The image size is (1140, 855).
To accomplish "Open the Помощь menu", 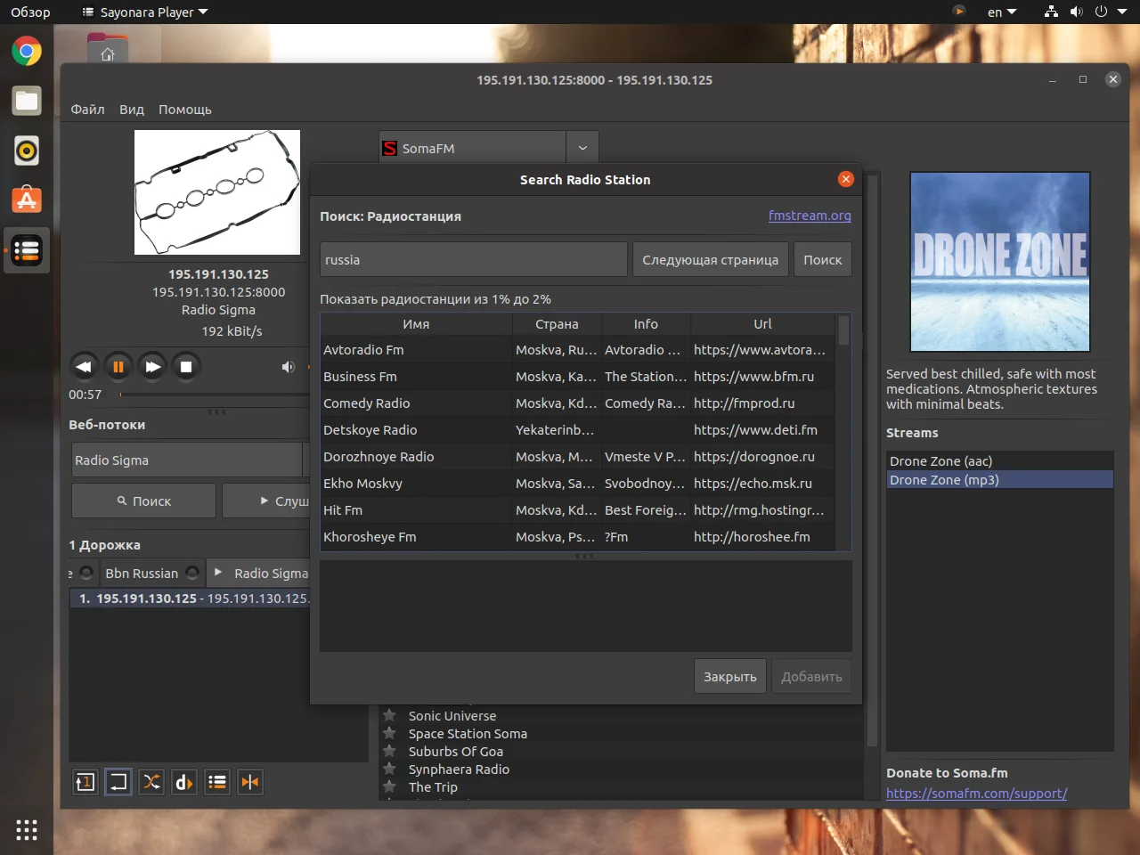I will point(185,110).
